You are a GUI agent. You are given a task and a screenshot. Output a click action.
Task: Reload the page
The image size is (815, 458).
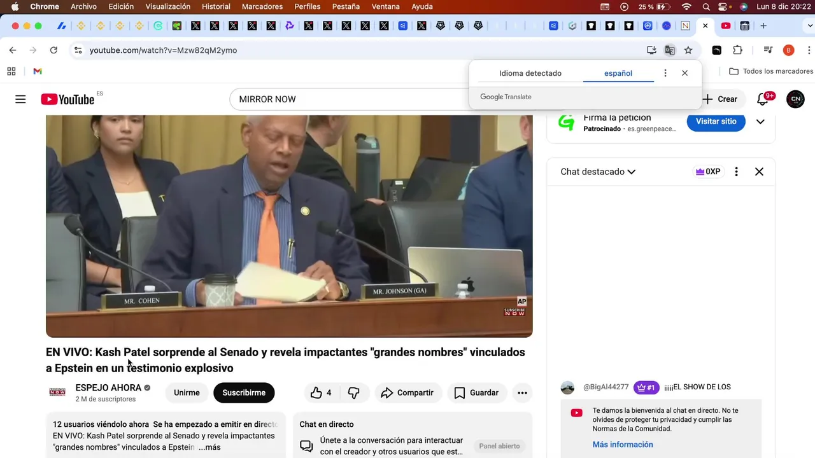point(53,50)
